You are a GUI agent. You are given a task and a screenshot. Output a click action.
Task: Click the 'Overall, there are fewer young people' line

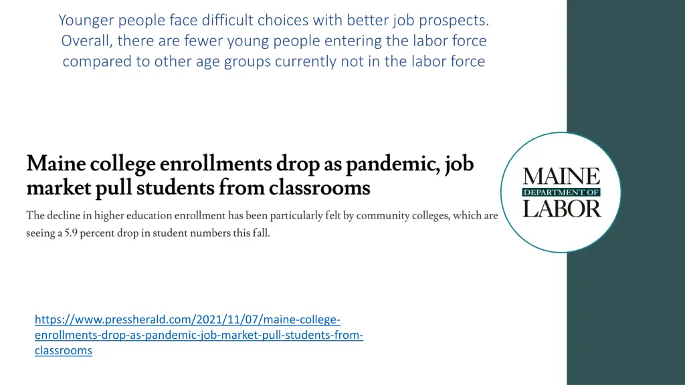[274, 41]
